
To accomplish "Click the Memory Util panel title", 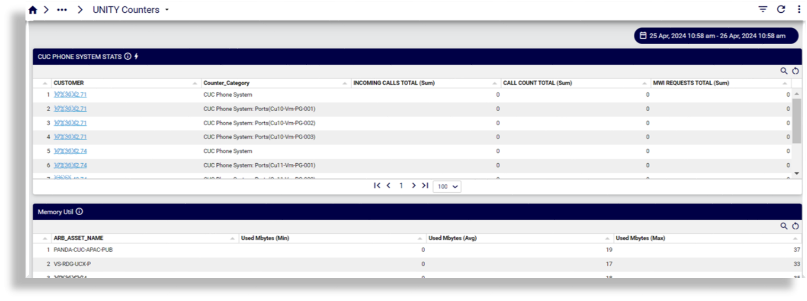I will pos(55,212).
